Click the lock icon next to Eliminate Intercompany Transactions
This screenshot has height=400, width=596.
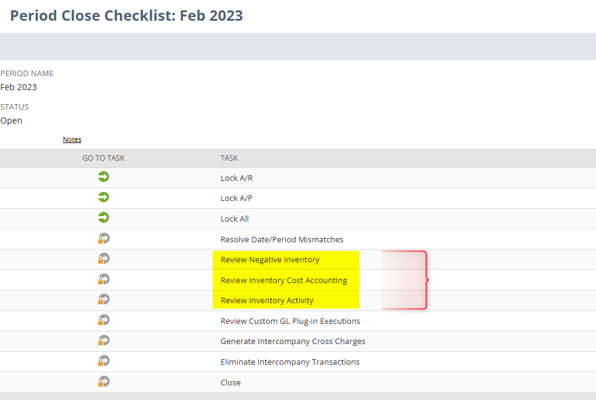pos(104,361)
